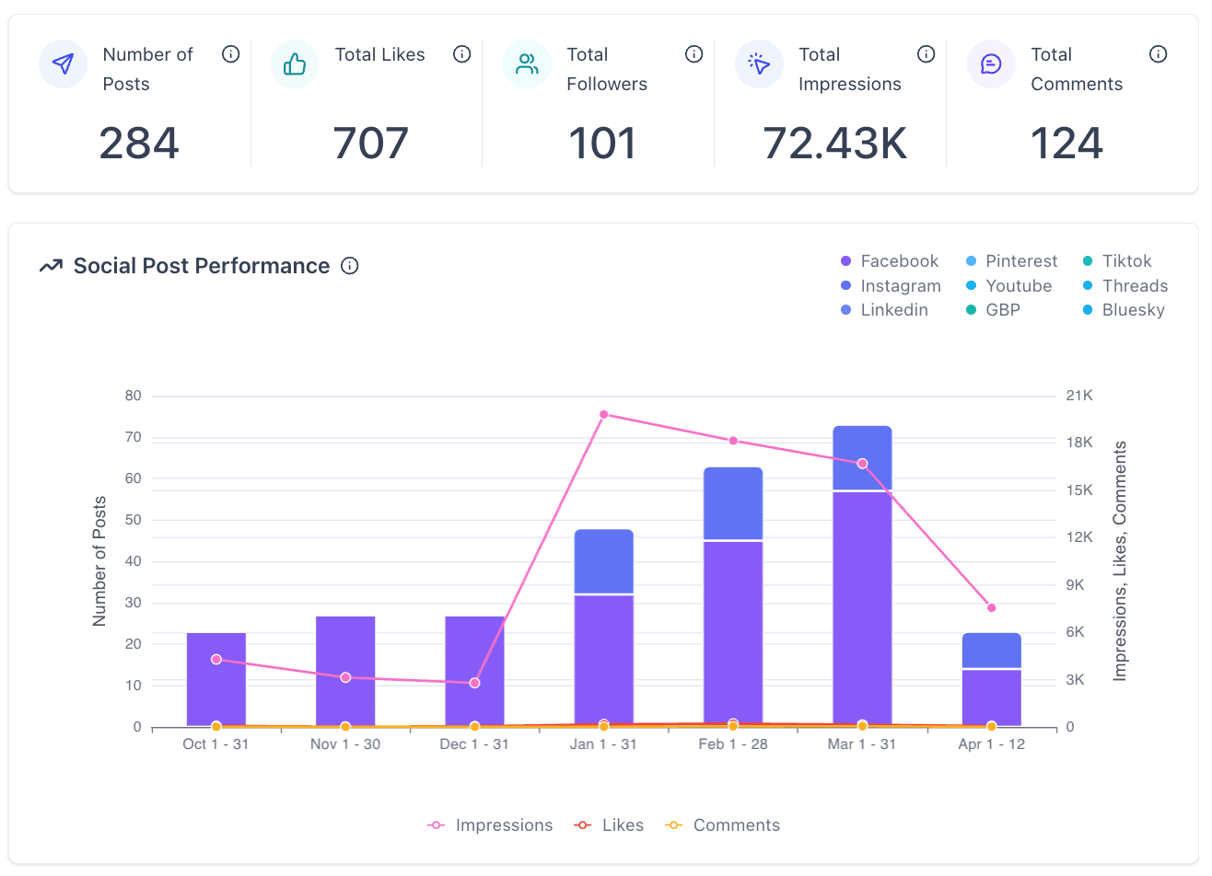The height and width of the screenshot is (876, 1212).
Task: Open info tooltip for Total Followers
Action: click(x=694, y=54)
